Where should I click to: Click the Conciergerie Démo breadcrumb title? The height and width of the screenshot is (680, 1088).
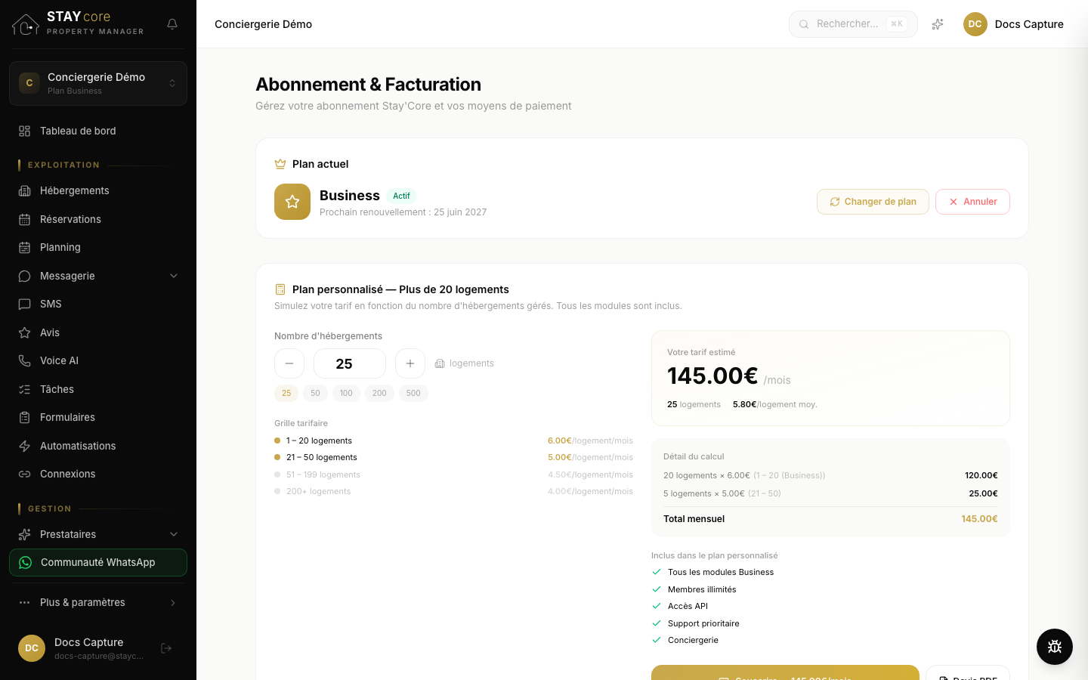tap(263, 24)
